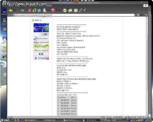Select traceroute row with IP 202.30.94.91

[67, 100]
